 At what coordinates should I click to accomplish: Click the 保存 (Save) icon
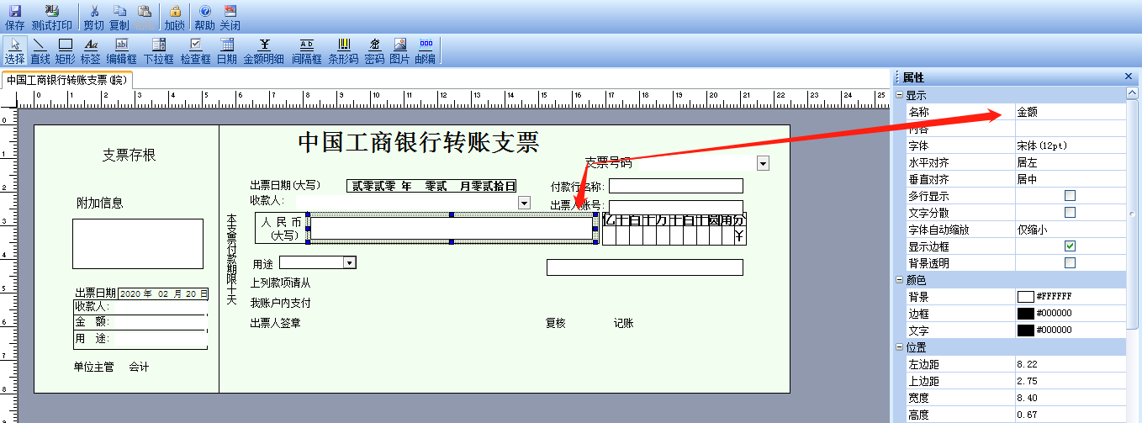14,11
